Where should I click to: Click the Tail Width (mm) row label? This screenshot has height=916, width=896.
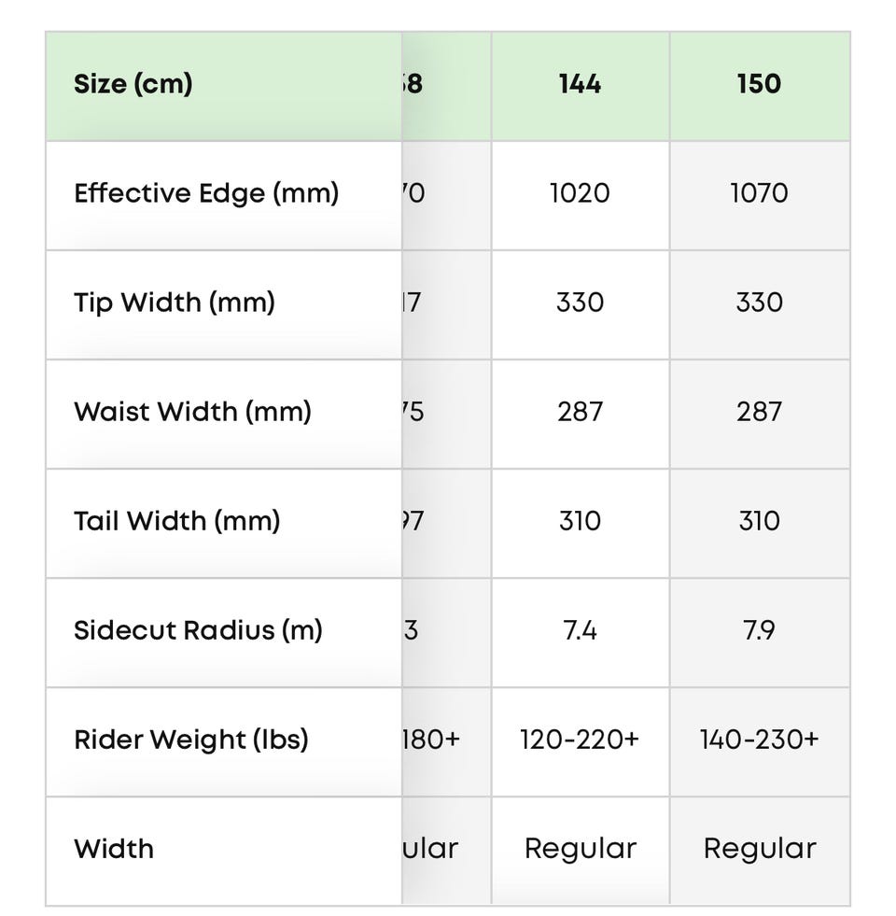point(177,521)
